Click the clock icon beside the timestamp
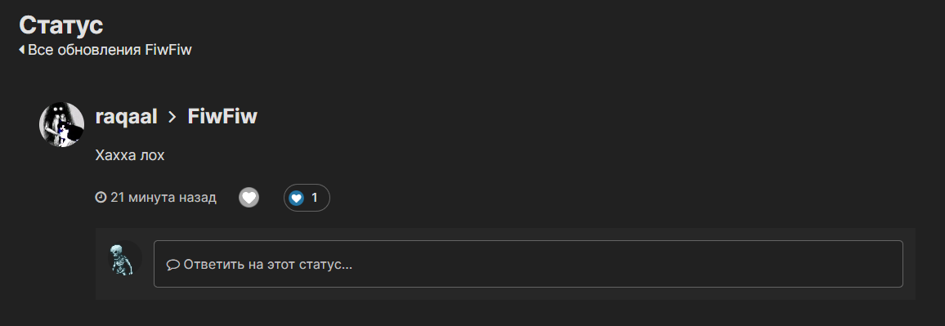The image size is (945, 326). 101,197
